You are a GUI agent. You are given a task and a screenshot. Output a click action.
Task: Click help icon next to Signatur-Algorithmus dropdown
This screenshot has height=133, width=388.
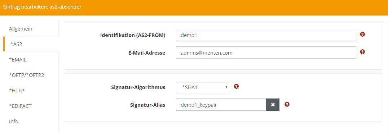tap(236, 86)
